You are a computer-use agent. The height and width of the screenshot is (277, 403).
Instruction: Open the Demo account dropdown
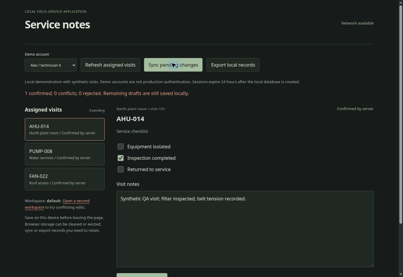(51, 65)
